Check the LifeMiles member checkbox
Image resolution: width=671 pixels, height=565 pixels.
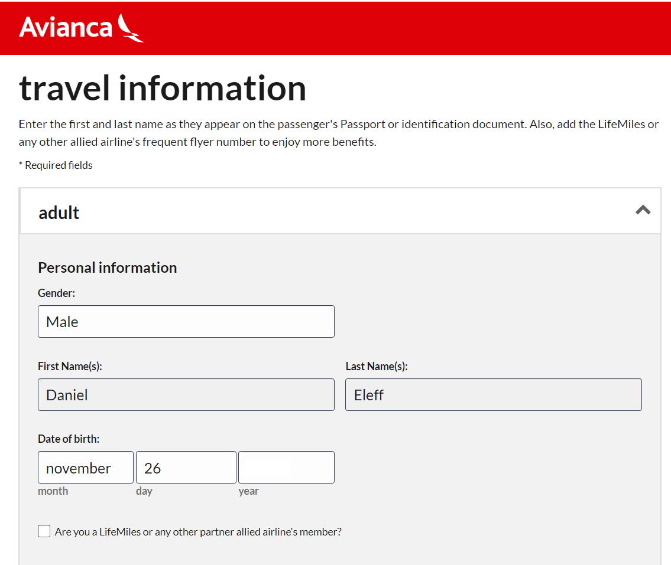(44, 531)
